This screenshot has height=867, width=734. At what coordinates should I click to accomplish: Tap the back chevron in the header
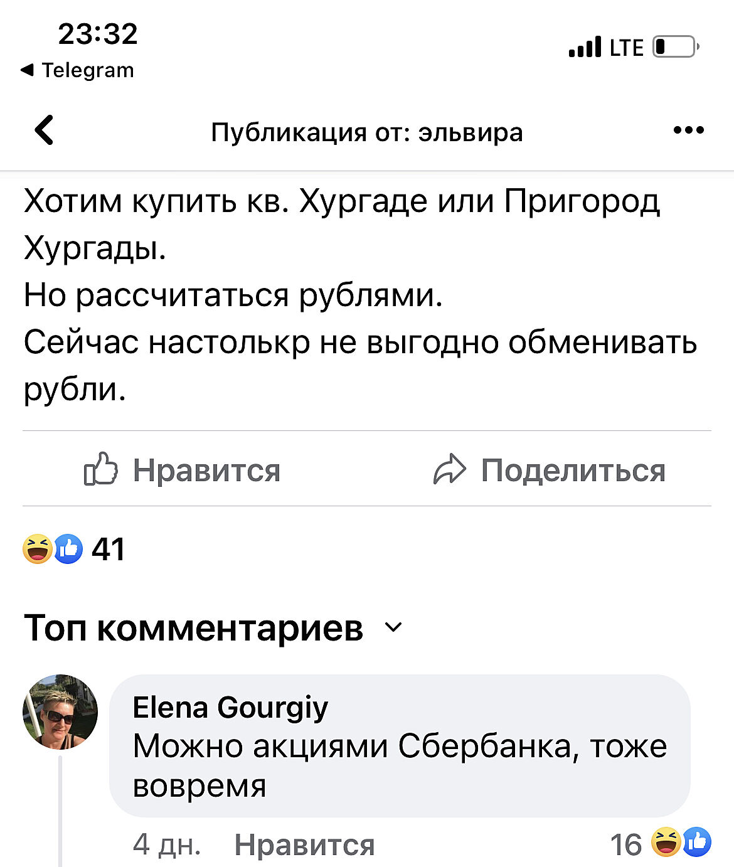(x=45, y=130)
